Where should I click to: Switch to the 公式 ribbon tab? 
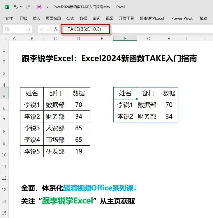point(70,18)
